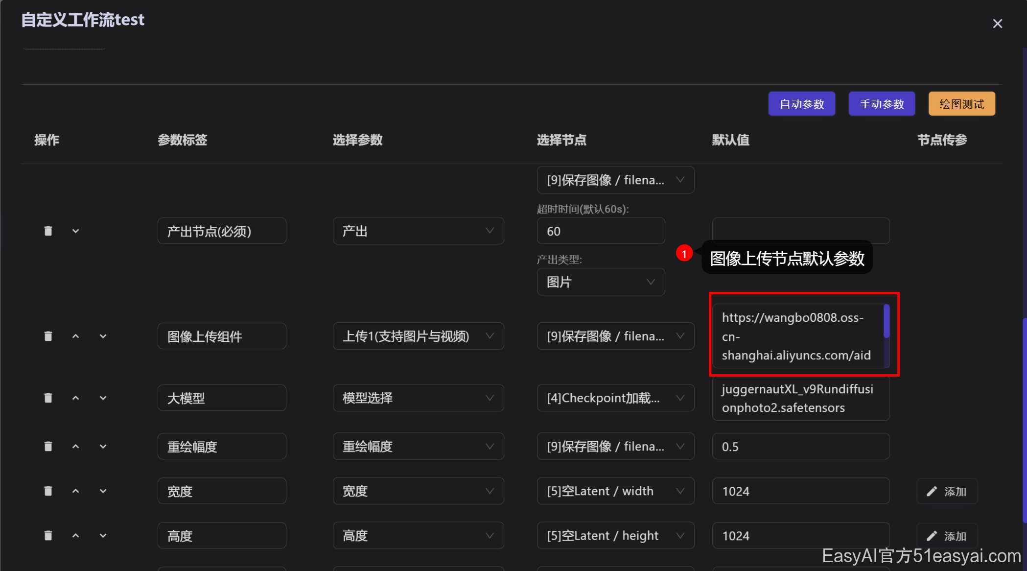Delete the 重绘幅度 row

point(48,446)
